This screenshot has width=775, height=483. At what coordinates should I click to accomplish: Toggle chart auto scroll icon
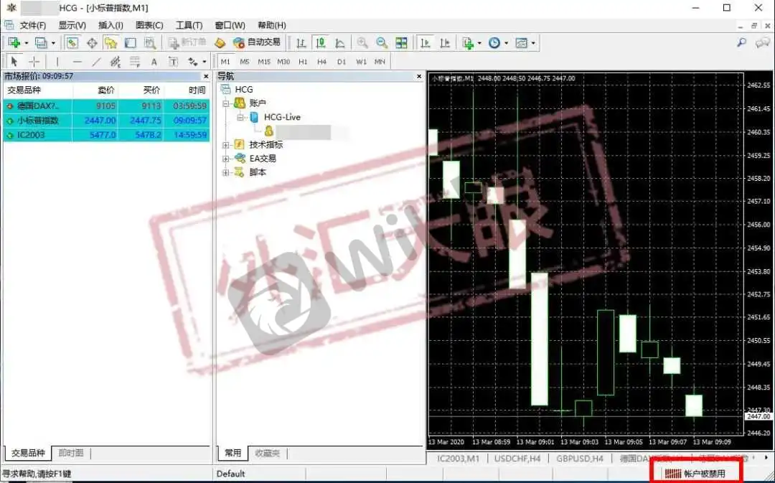point(425,43)
